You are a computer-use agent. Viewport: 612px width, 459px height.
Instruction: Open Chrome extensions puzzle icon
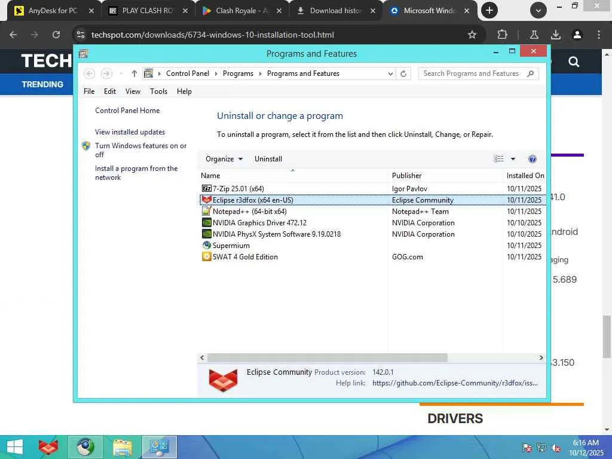[502, 35]
